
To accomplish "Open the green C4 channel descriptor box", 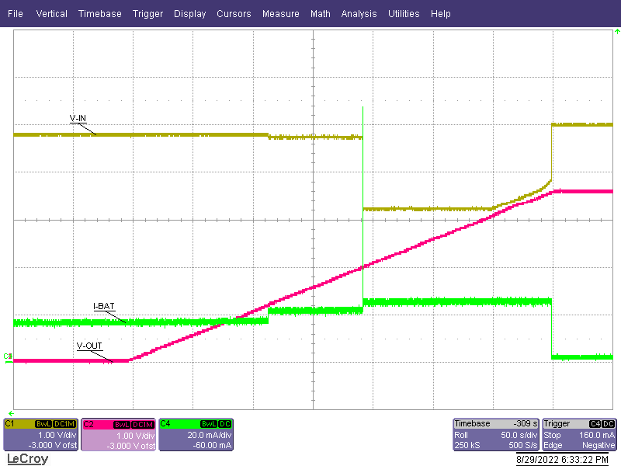I will (196, 435).
